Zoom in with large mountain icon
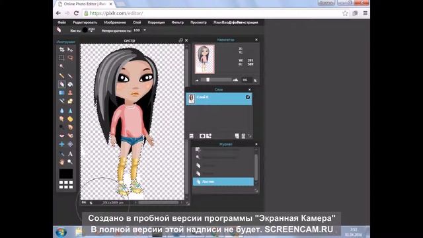 pyautogui.click(x=235, y=80)
